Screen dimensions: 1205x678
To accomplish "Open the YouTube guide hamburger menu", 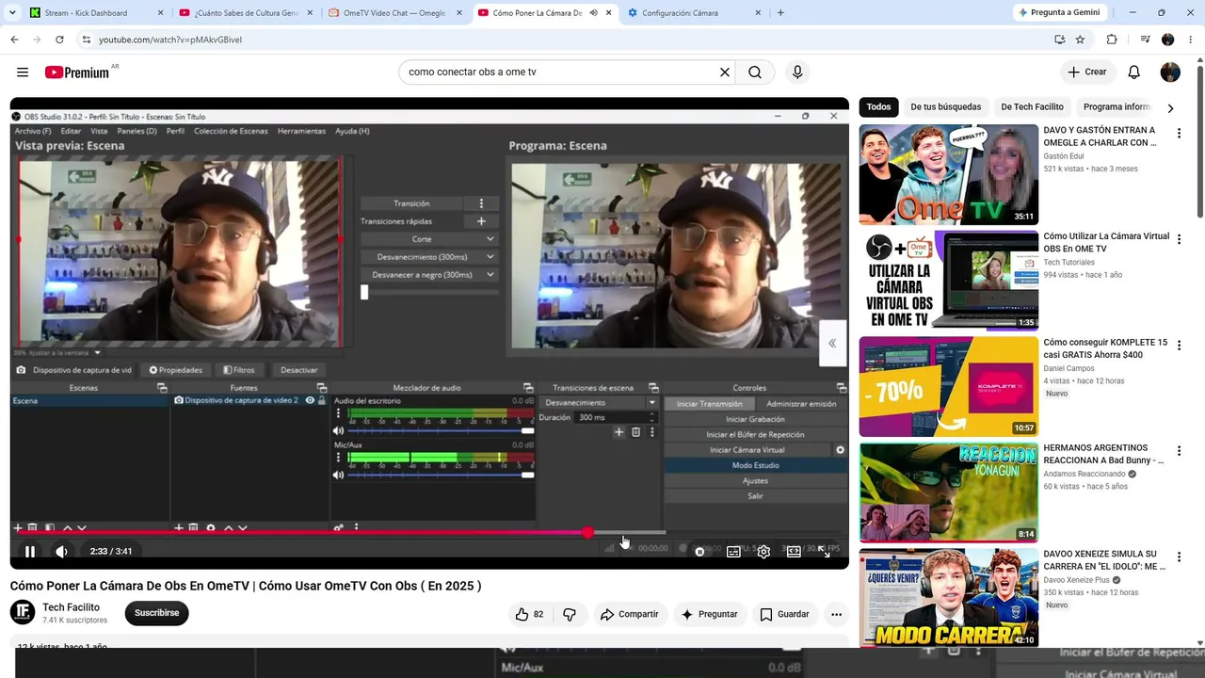I will click(23, 73).
